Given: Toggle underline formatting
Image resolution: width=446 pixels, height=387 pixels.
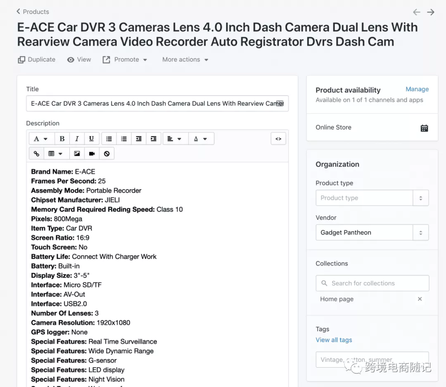Looking at the screenshot, I should pyautogui.click(x=91, y=138).
